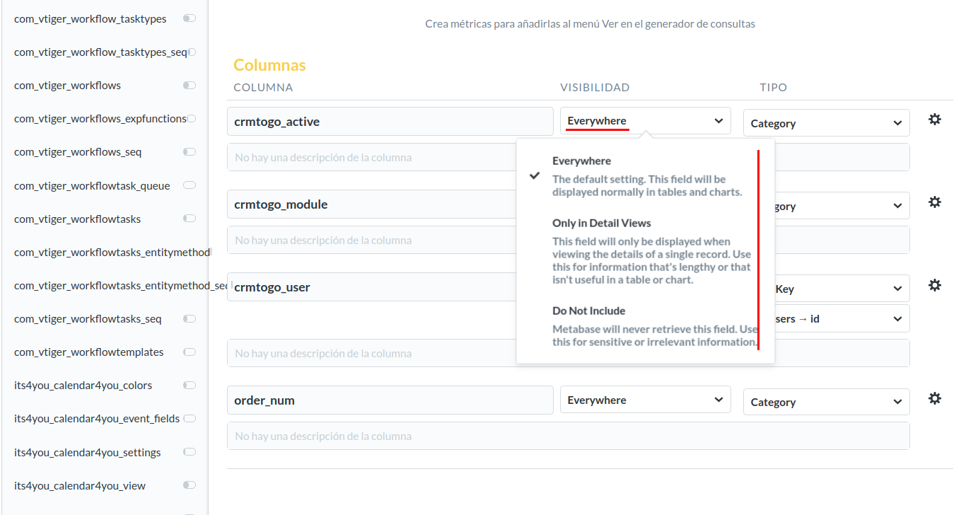This screenshot has width=978, height=515.
Task: Select Do Not Include option
Action: 587,311
